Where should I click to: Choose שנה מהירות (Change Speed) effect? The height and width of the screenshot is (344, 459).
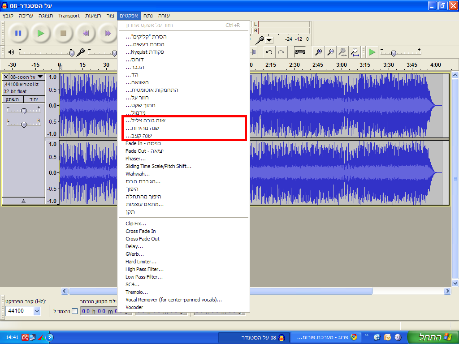pos(183,128)
